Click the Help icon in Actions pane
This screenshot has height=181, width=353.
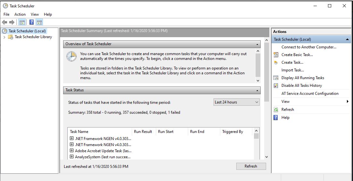click(x=276, y=118)
